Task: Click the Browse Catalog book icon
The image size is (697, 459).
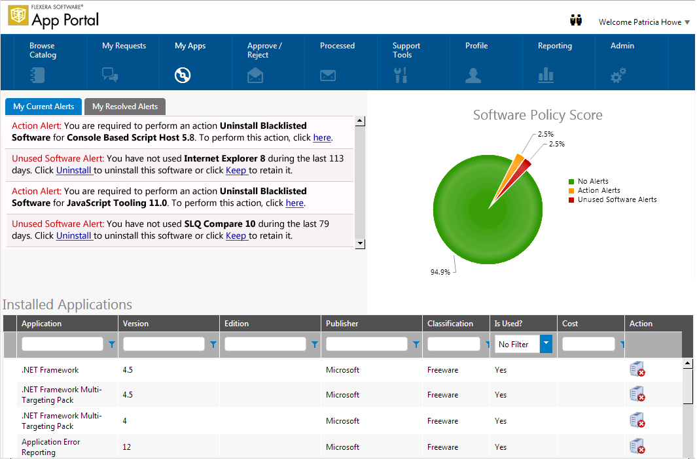Action: [x=37, y=75]
